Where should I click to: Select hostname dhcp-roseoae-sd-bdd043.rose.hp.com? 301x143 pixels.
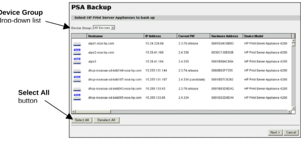tap(115, 89)
